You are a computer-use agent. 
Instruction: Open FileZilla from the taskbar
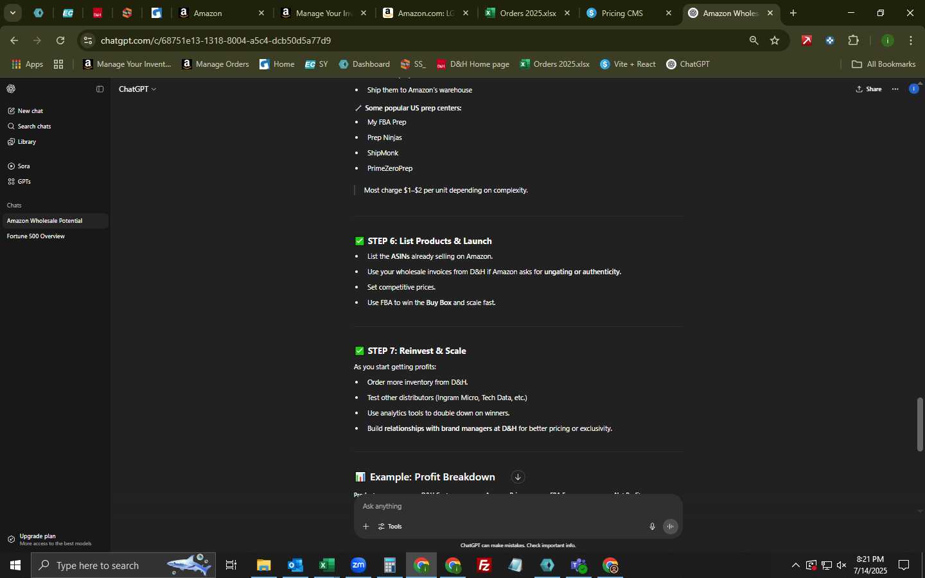coord(484,565)
